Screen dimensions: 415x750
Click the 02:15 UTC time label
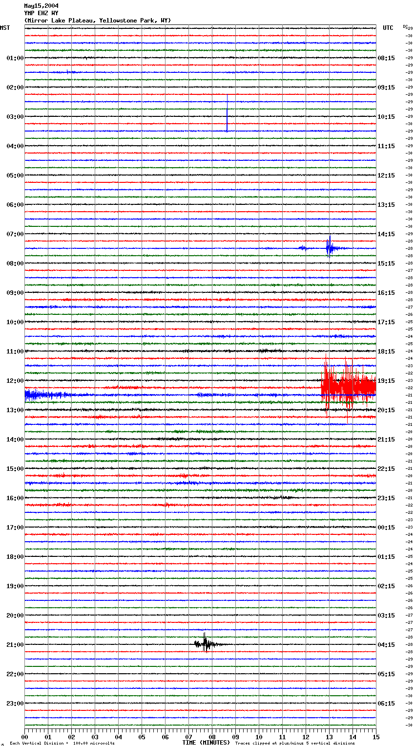[386, 586]
